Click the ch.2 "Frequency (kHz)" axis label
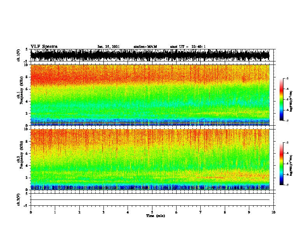Viewport: 308px width, 238px height. click(x=21, y=154)
